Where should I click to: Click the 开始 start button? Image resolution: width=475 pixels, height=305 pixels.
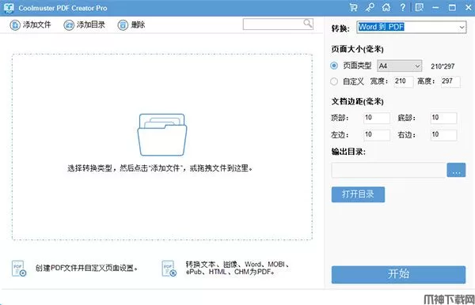click(398, 274)
